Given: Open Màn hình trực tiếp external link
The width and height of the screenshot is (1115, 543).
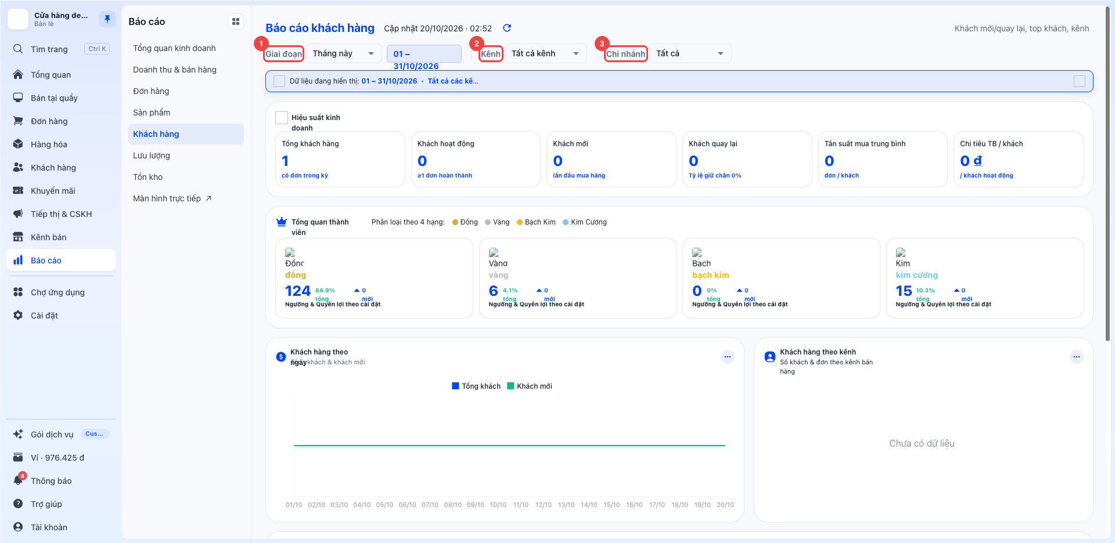Looking at the screenshot, I should pyautogui.click(x=186, y=198).
